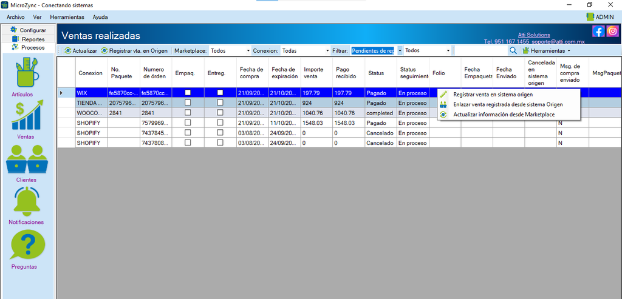Toggle Empaq. checkbox in WOOCO row
This screenshot has width=622, height=299.
(x=188, y=112)
